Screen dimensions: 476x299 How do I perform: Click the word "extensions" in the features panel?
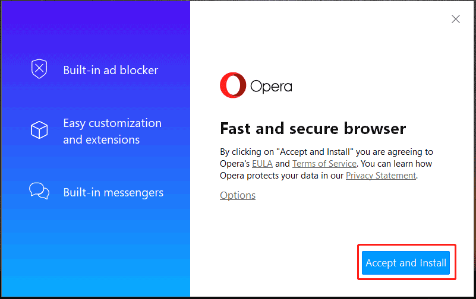pyautogui.click(x=113, y=139)
